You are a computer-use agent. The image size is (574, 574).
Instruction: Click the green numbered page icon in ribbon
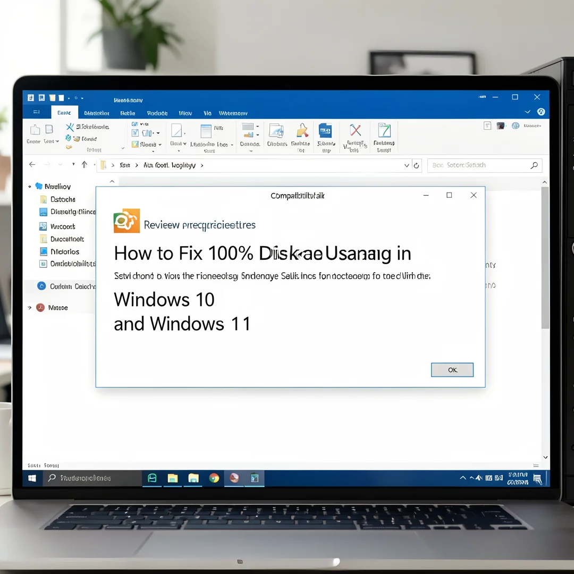click(384, 130)
